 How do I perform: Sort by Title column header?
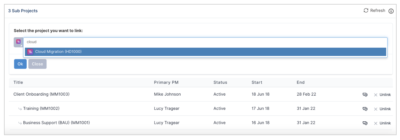coord(18,82)
